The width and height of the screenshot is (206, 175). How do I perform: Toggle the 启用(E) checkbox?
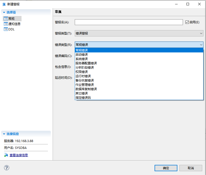coord(187,22)
